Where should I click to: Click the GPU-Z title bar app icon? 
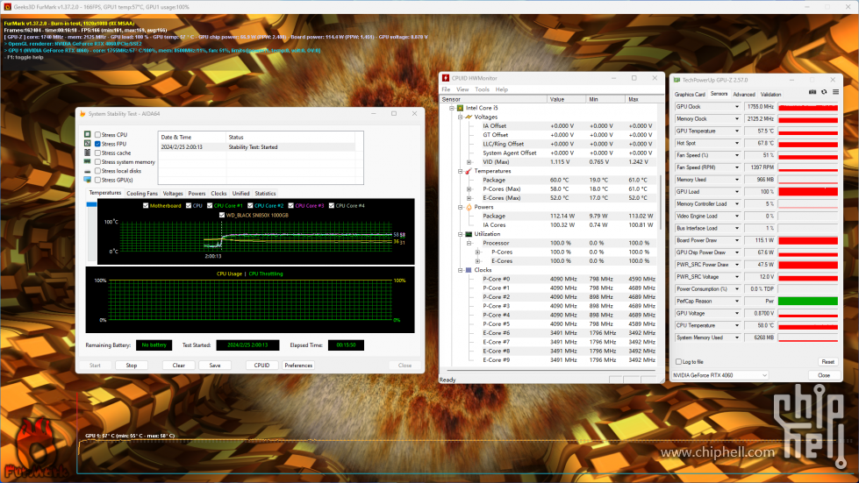[677, 80]
